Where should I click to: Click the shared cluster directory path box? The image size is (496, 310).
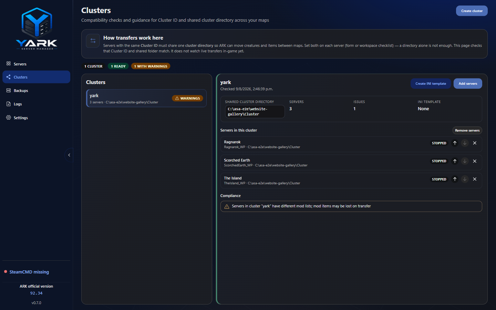pyautogui.click(x=255, y=112)
